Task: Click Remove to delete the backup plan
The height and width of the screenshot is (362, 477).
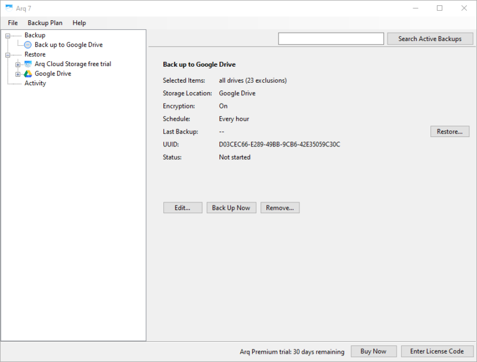Action: 280,207
